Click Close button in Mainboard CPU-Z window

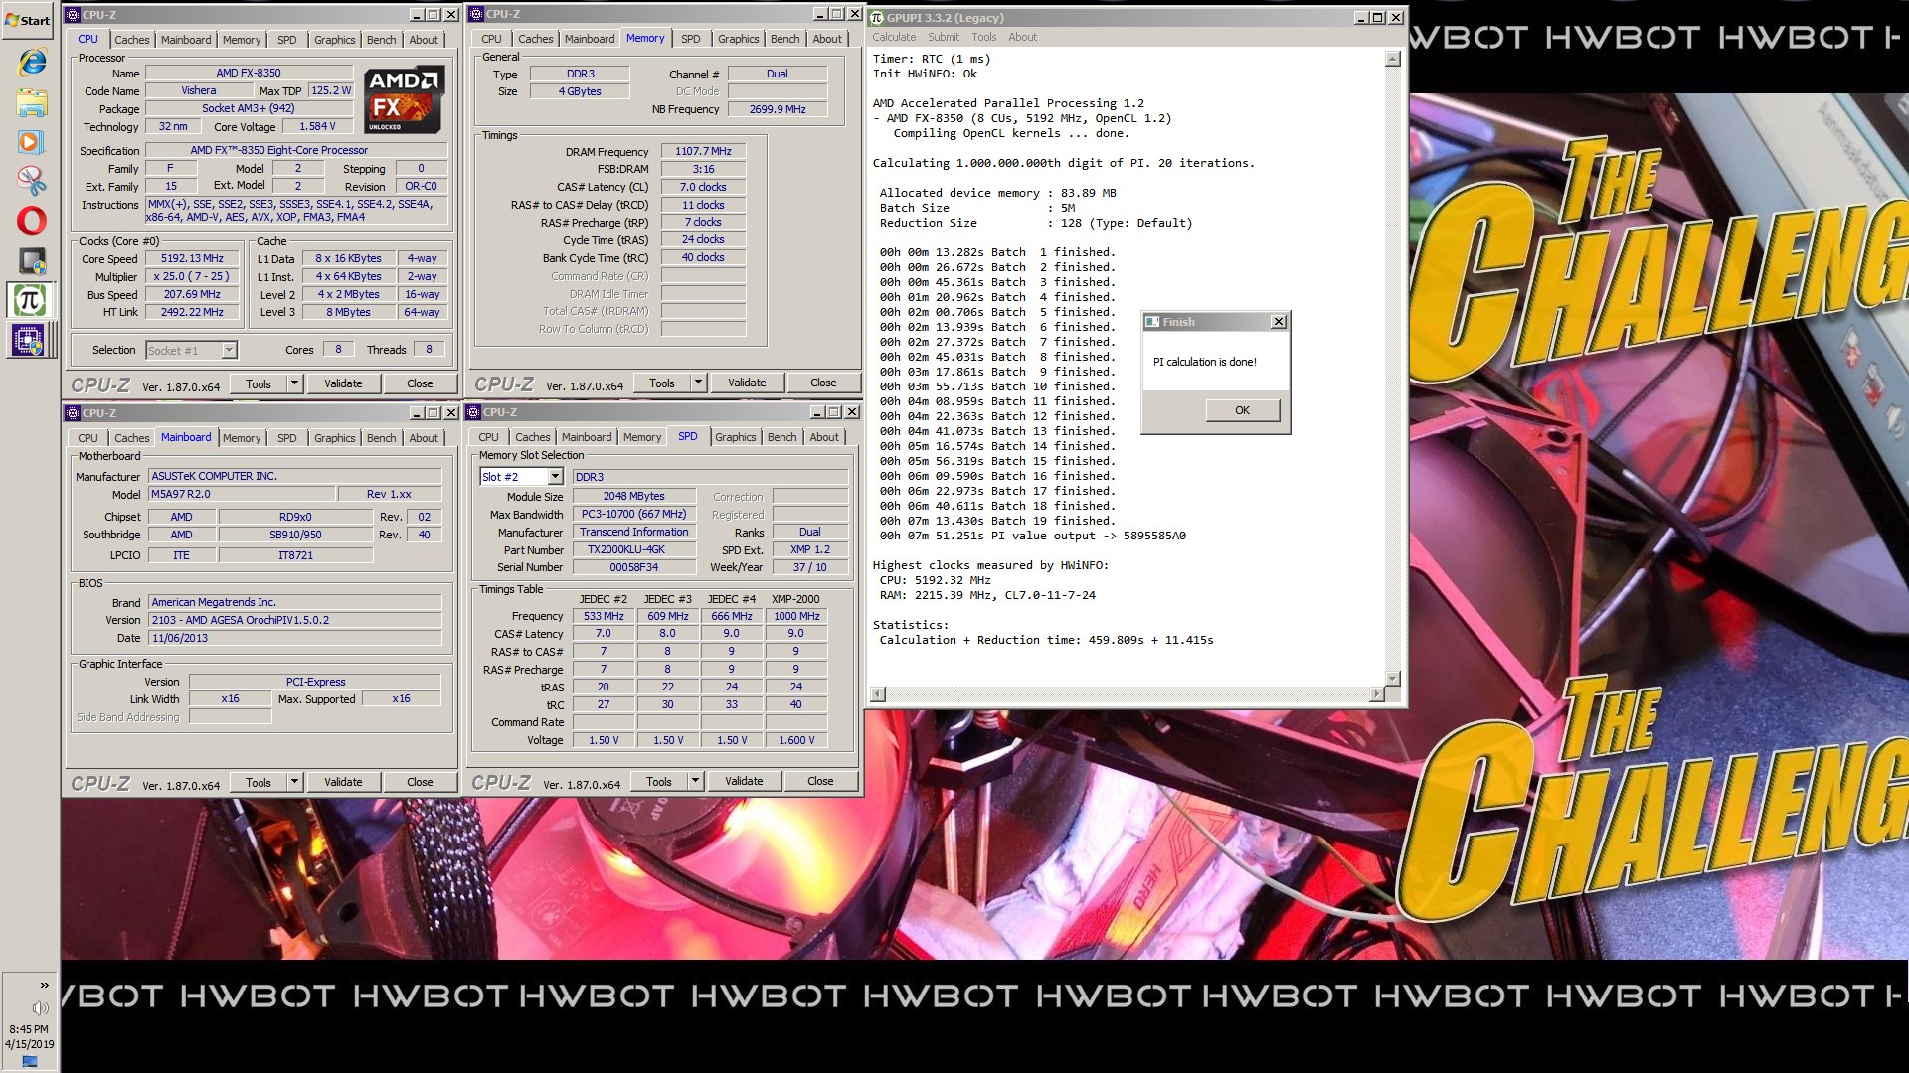[420, 782]
